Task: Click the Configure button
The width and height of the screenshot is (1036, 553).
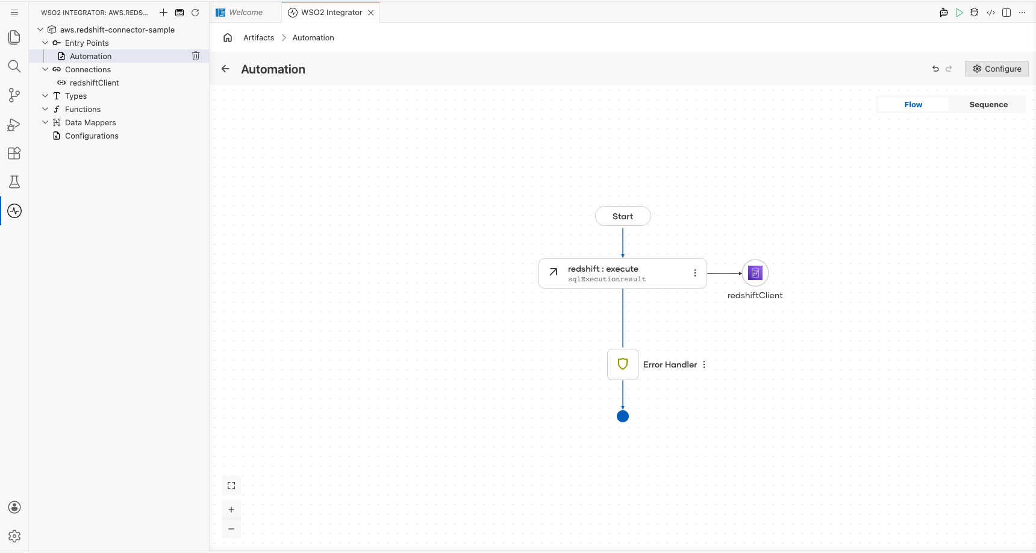Action: [x=997, y=69]
